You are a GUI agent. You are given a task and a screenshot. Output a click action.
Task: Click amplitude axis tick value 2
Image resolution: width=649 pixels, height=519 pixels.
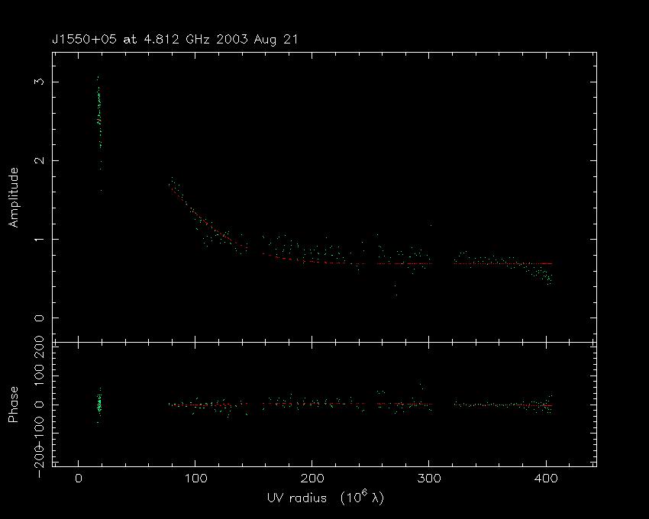(x=39, y=160)
